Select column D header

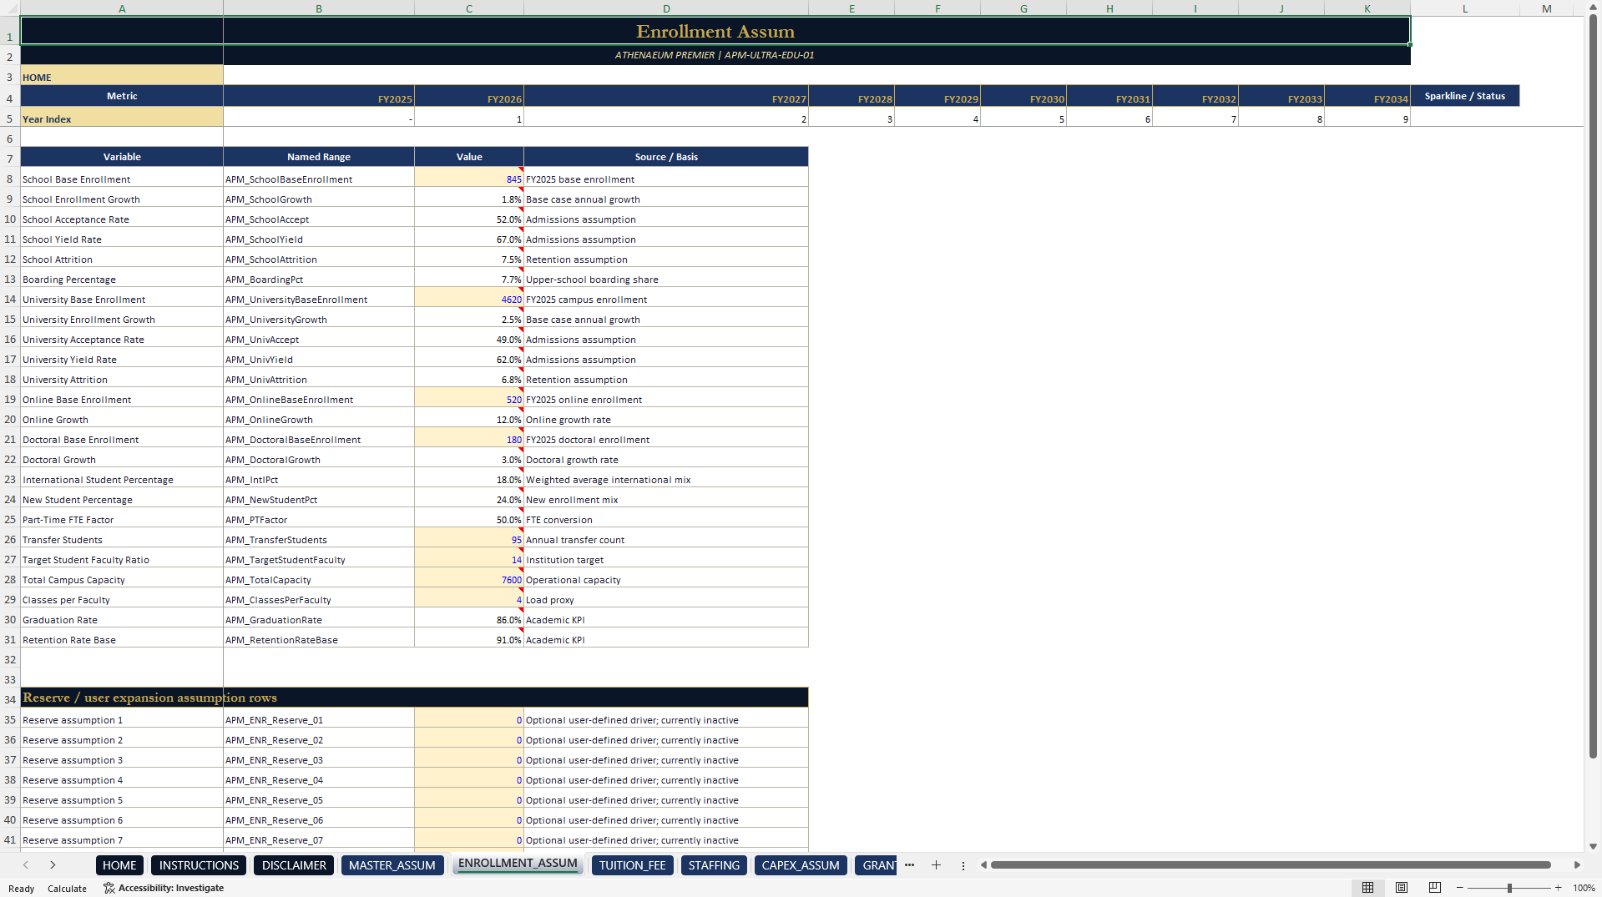tap(666, 8)
